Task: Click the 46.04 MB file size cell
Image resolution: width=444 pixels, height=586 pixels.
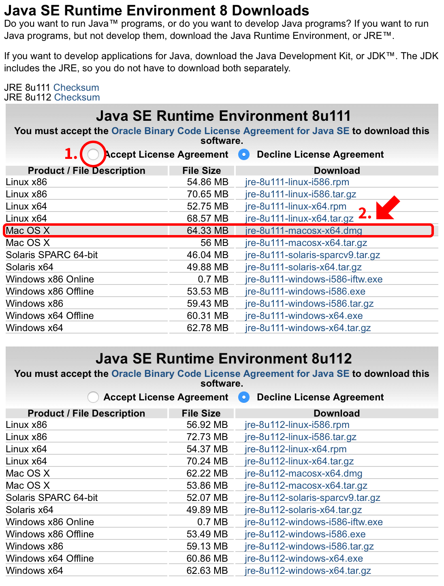Action: [x=207, y=255]
